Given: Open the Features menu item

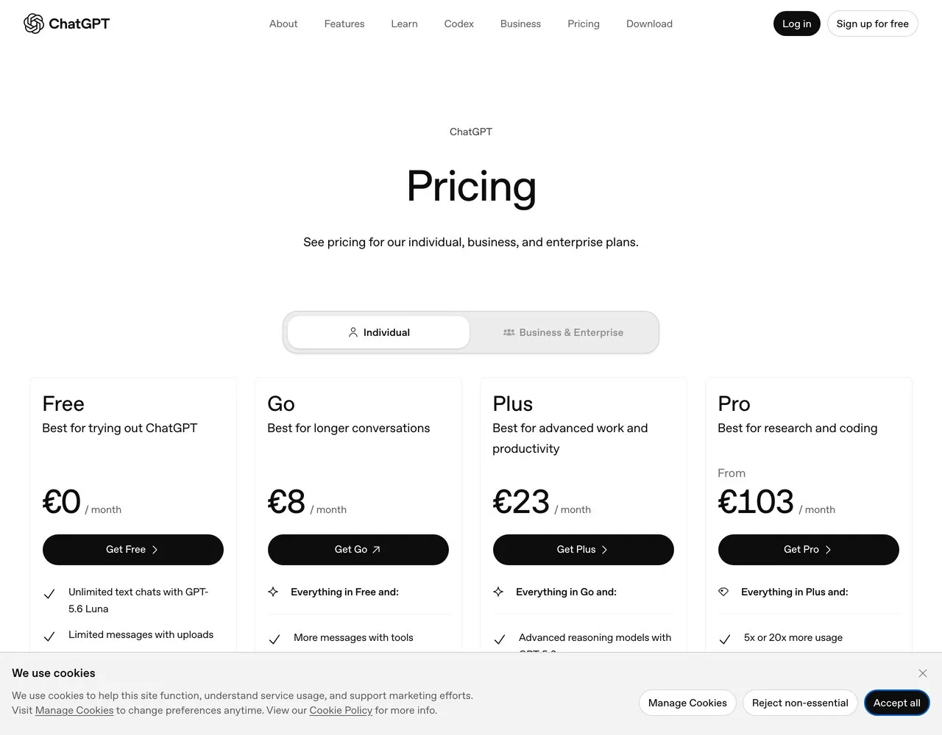Looking at the screenshot, I should (344, 24).
